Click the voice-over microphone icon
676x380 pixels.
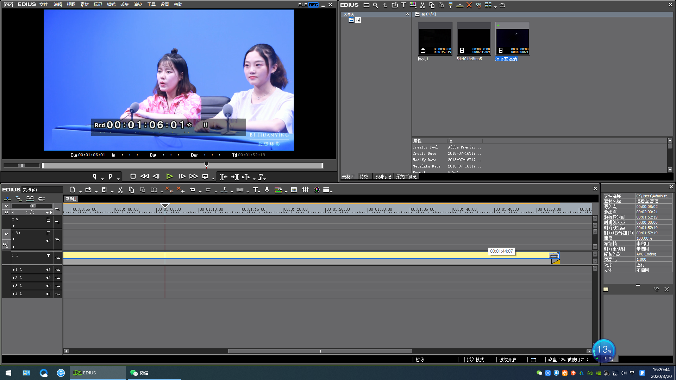[x=267, y=190]
